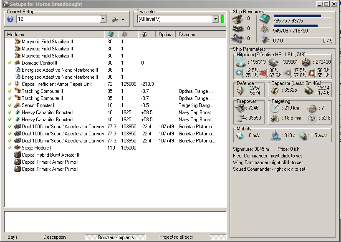
Task: Toggle checkmark of first Tracking Computer II
Action: [x=10, y=91]
